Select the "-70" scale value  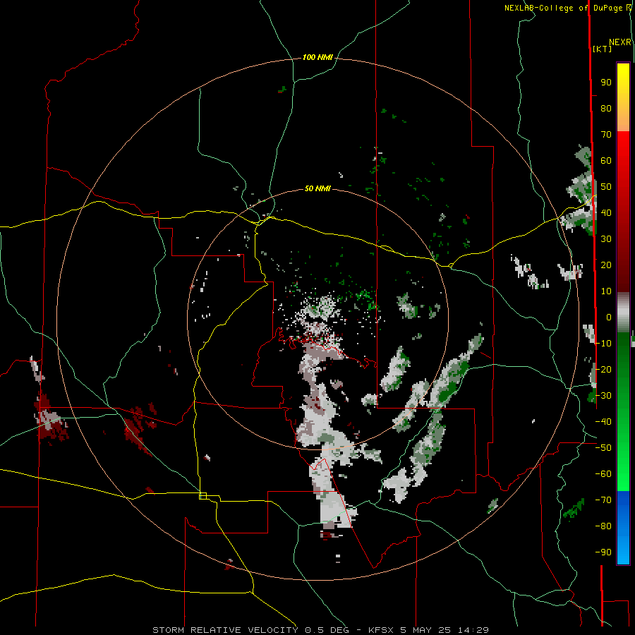point(603,500)
